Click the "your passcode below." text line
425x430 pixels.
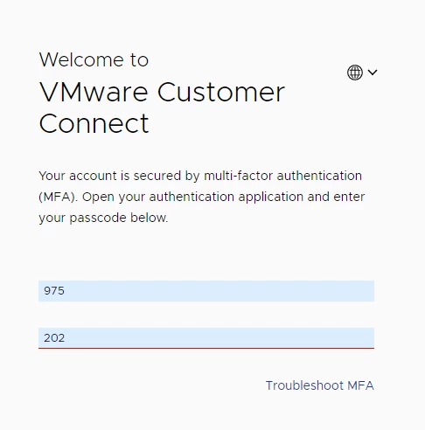click(x=103, y=218)
